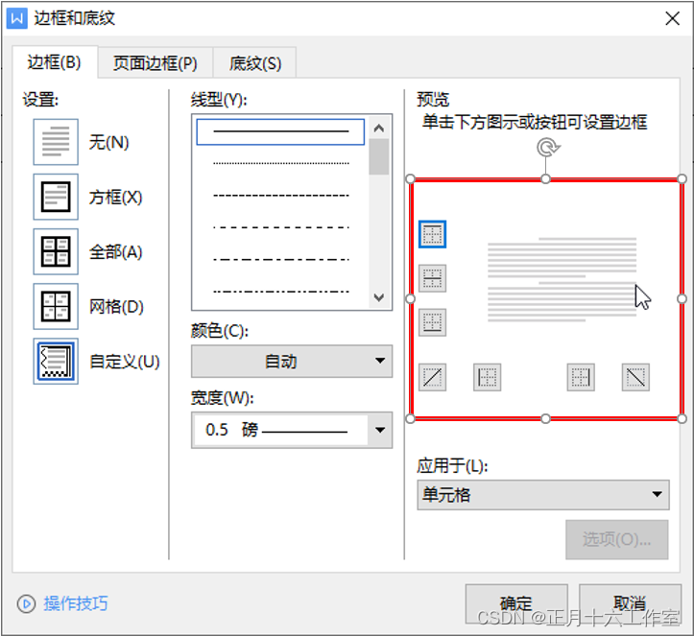The image size is (694, 636).
Task: Click the 网格(D) label text
Action: point(116,307)
